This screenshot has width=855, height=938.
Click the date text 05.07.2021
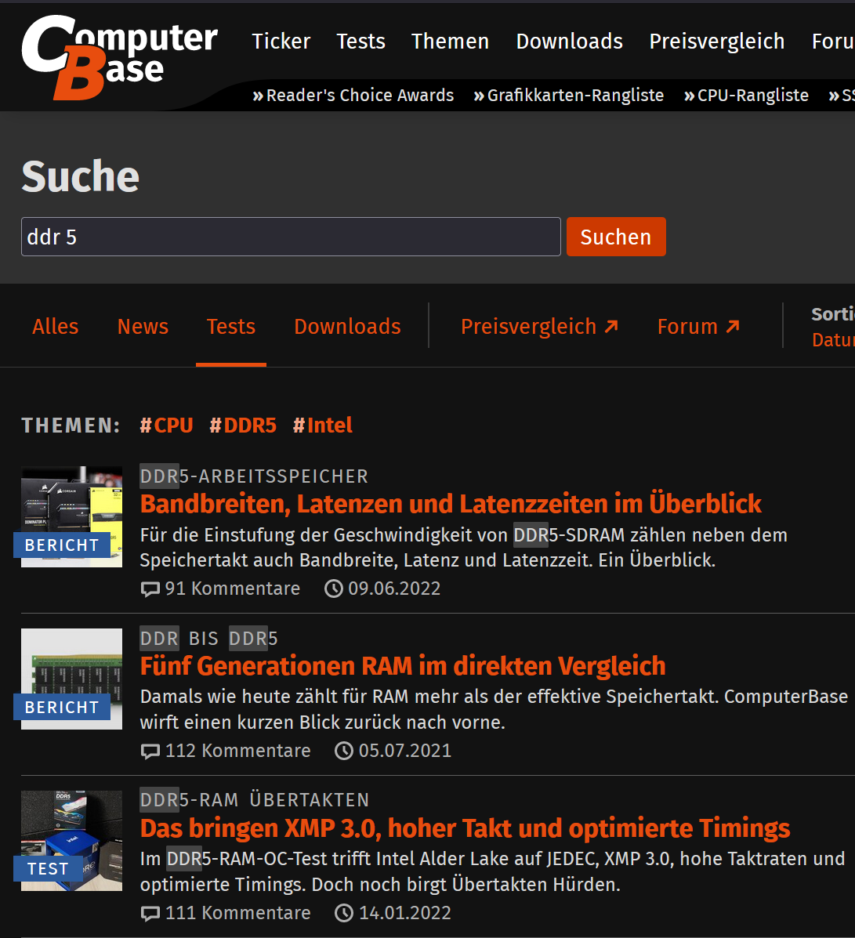[405, 751]
